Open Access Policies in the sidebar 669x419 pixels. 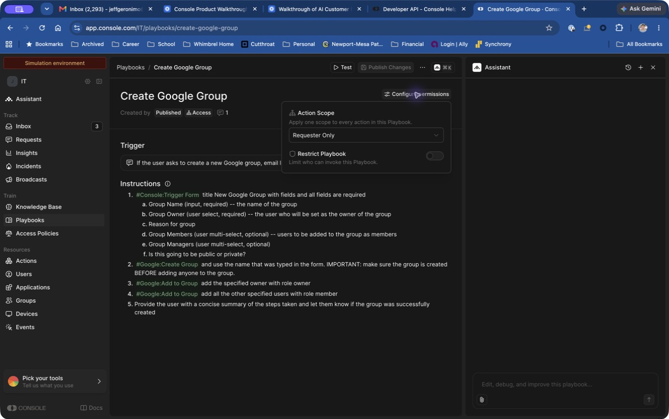pos(53,234)
